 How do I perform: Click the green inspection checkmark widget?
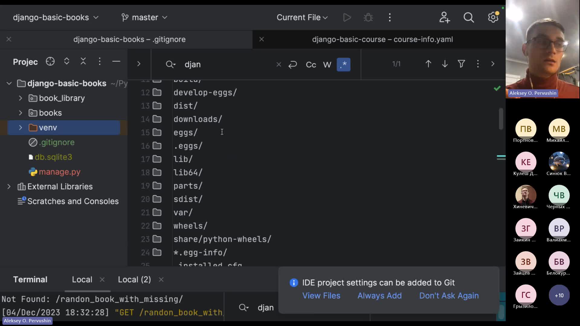tap(497, 88)
